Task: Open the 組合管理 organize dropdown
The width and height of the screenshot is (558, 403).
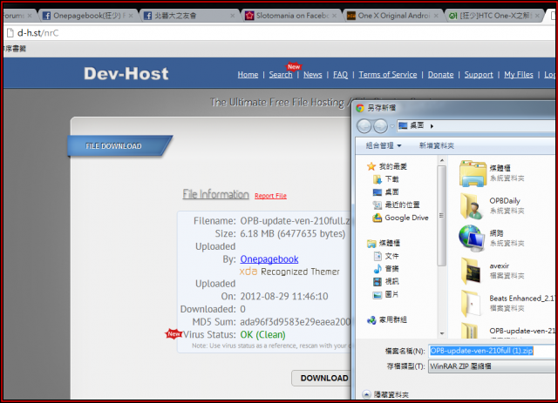Action: click(384, 145)
